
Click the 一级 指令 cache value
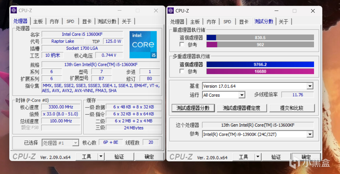[x=134, y=114]
